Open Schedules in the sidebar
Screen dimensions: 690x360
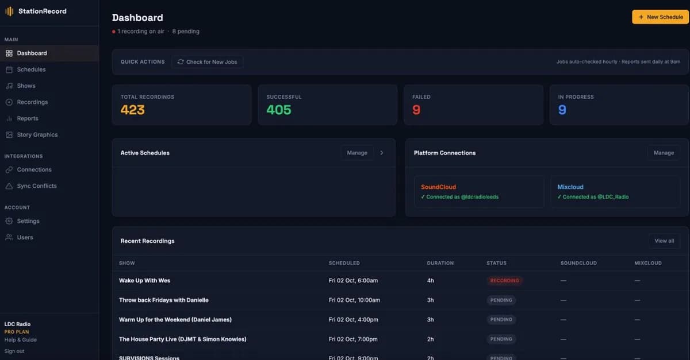(49, 69)
